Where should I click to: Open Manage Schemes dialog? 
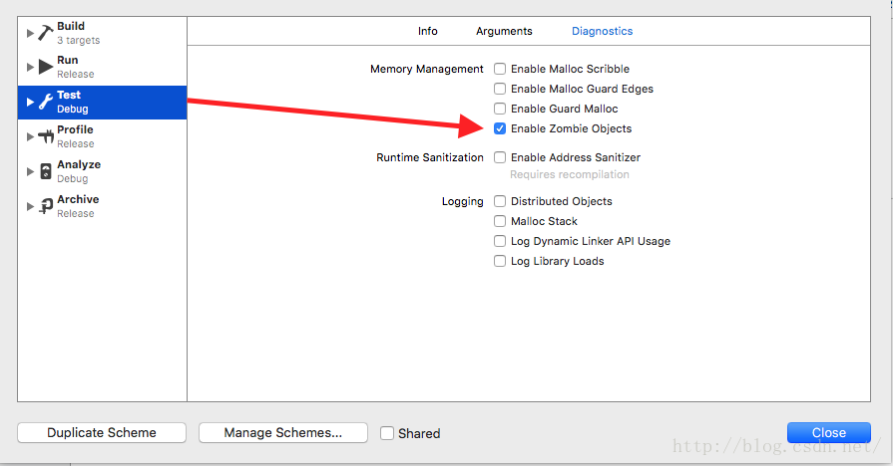(283, 432)
